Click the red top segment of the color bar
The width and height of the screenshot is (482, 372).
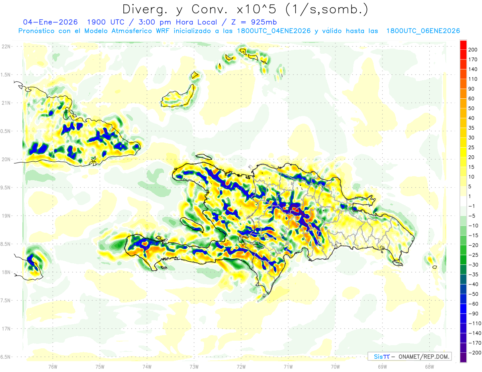(464, 45)
